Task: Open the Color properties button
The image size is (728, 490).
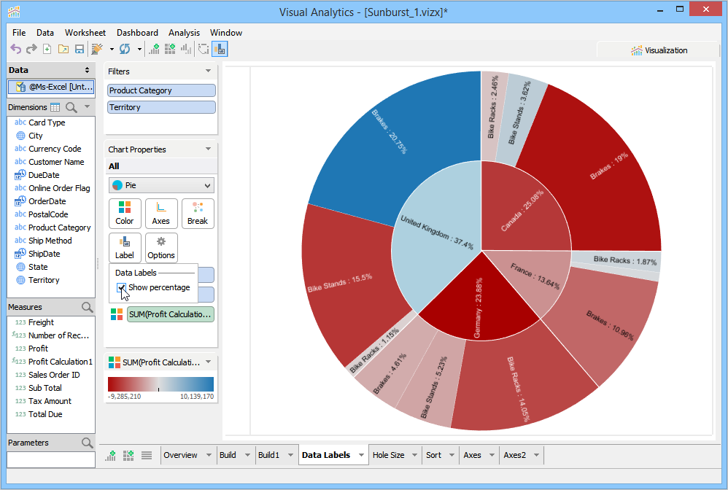Action: tap(125, 214)
